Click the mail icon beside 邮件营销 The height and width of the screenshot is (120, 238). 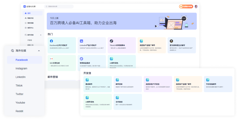click(x=26, y=35)
